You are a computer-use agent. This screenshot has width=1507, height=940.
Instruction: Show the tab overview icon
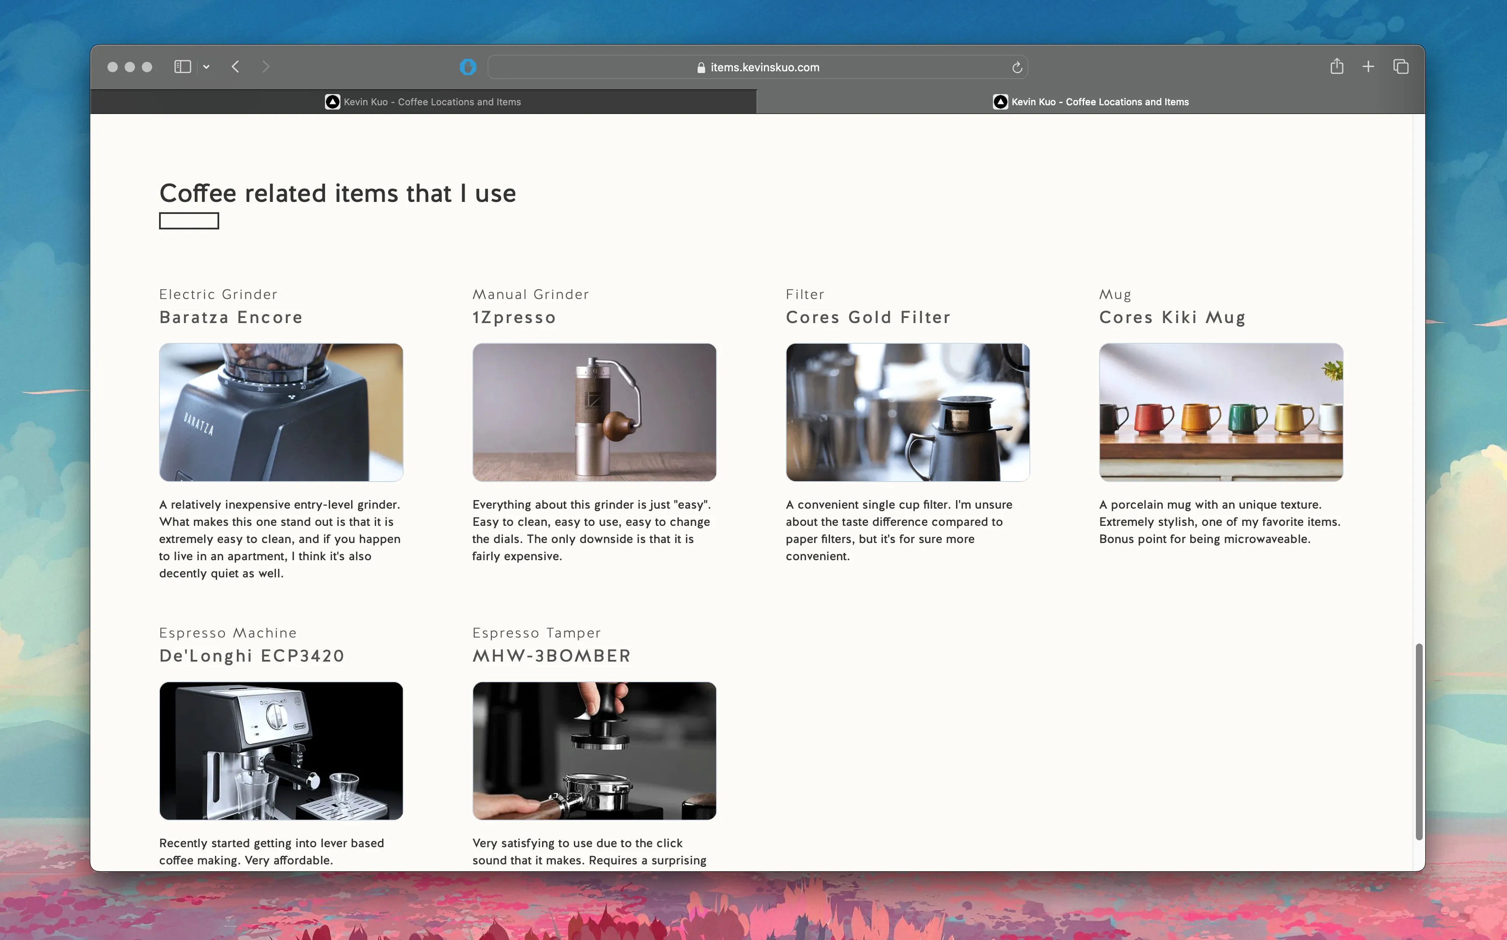point(1401,67)
